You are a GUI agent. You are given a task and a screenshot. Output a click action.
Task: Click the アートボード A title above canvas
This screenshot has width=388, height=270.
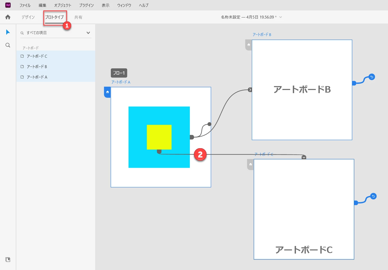tap(121, 82)
